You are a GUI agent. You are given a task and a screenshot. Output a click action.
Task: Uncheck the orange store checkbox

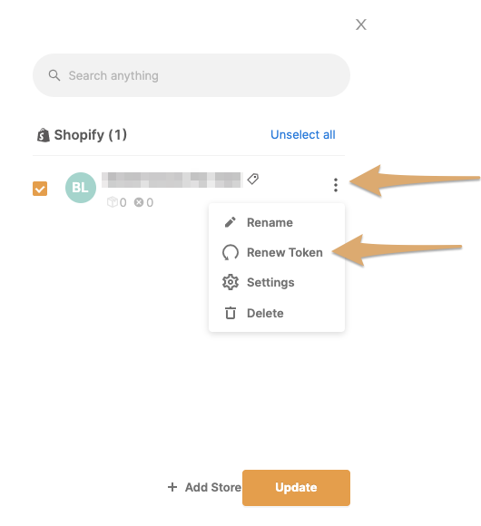40,189
